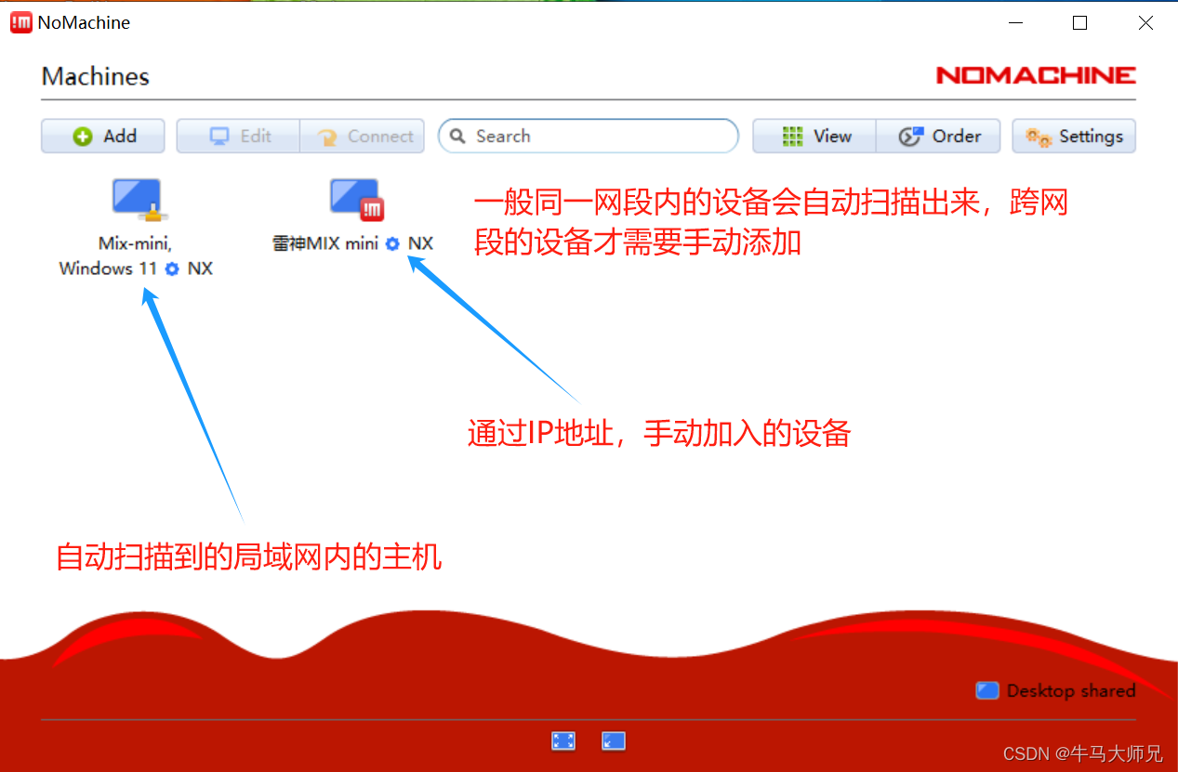Click gear icon beside 雷神MIX mini label
This screenshot has height=772, width=1178.
pos(392,243)
